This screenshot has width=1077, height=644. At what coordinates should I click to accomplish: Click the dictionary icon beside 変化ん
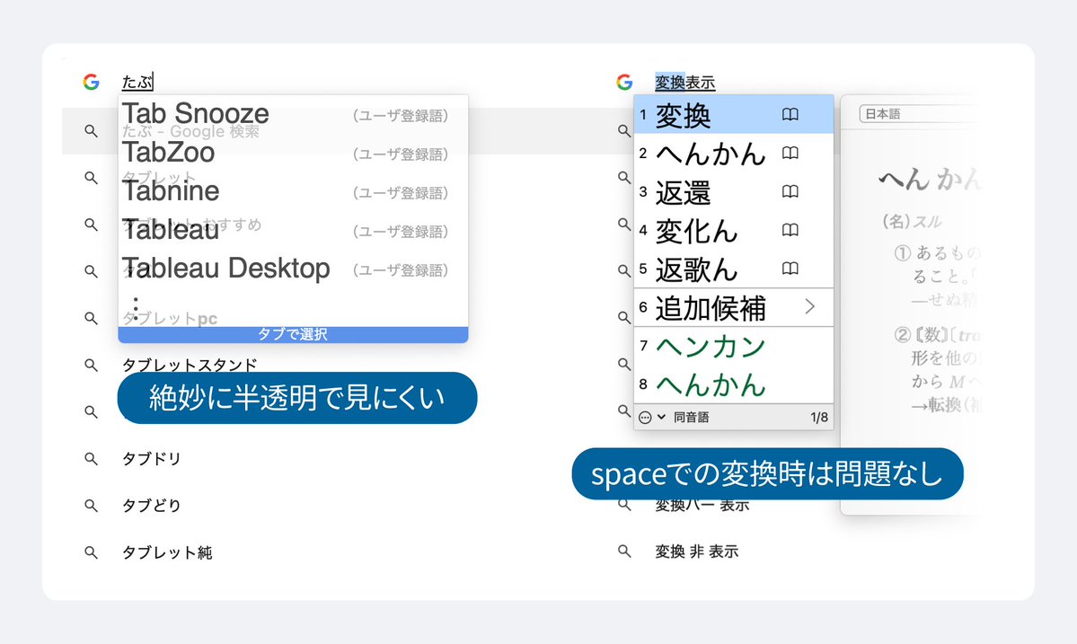click(790, 230)
